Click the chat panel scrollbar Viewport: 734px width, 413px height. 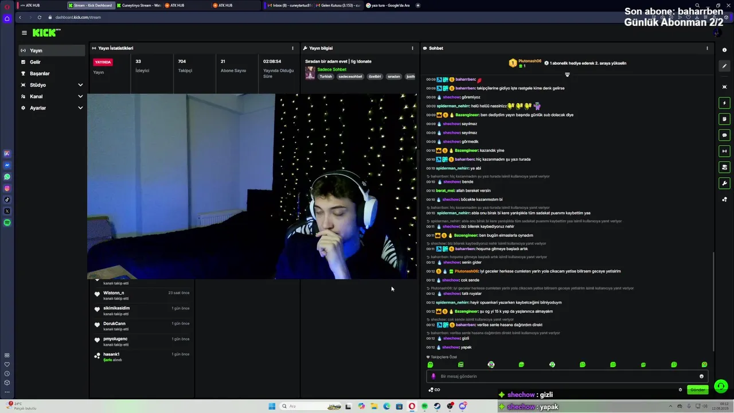tap(713, 301)
